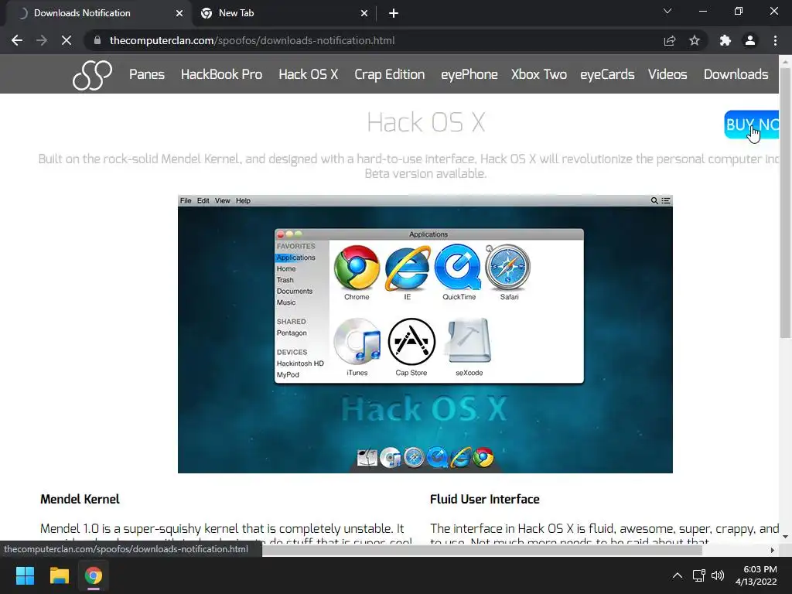Click the Hack OS X page title
This screenshot has height=594, width=792.
[426, 123]
